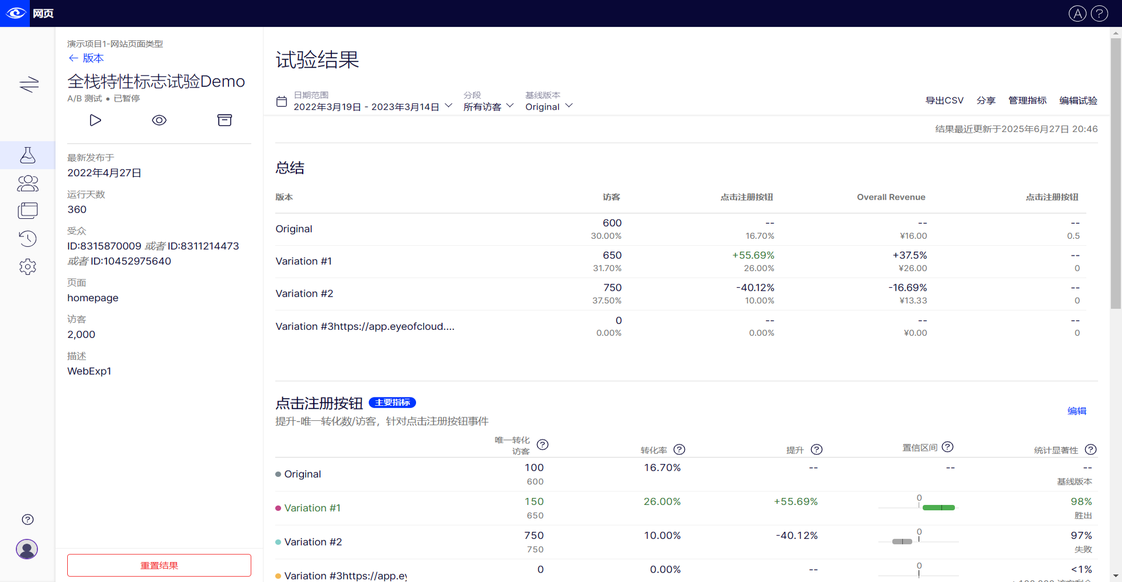Click the 访客 summary column header

pyautogui.click(x=611, y=197)
